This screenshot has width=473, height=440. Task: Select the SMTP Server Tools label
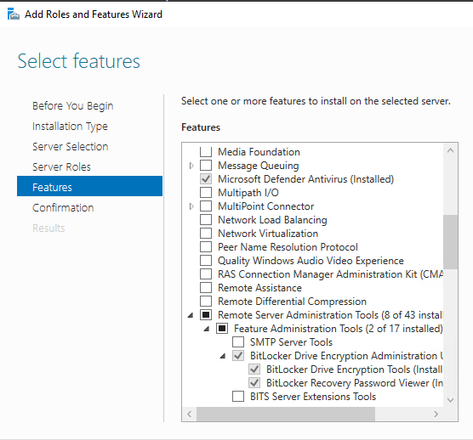291,342
